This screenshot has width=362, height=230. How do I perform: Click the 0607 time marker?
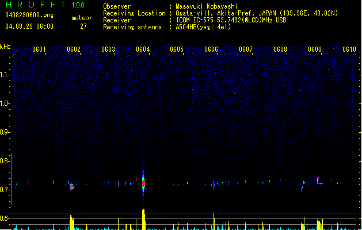coord(246,49)
